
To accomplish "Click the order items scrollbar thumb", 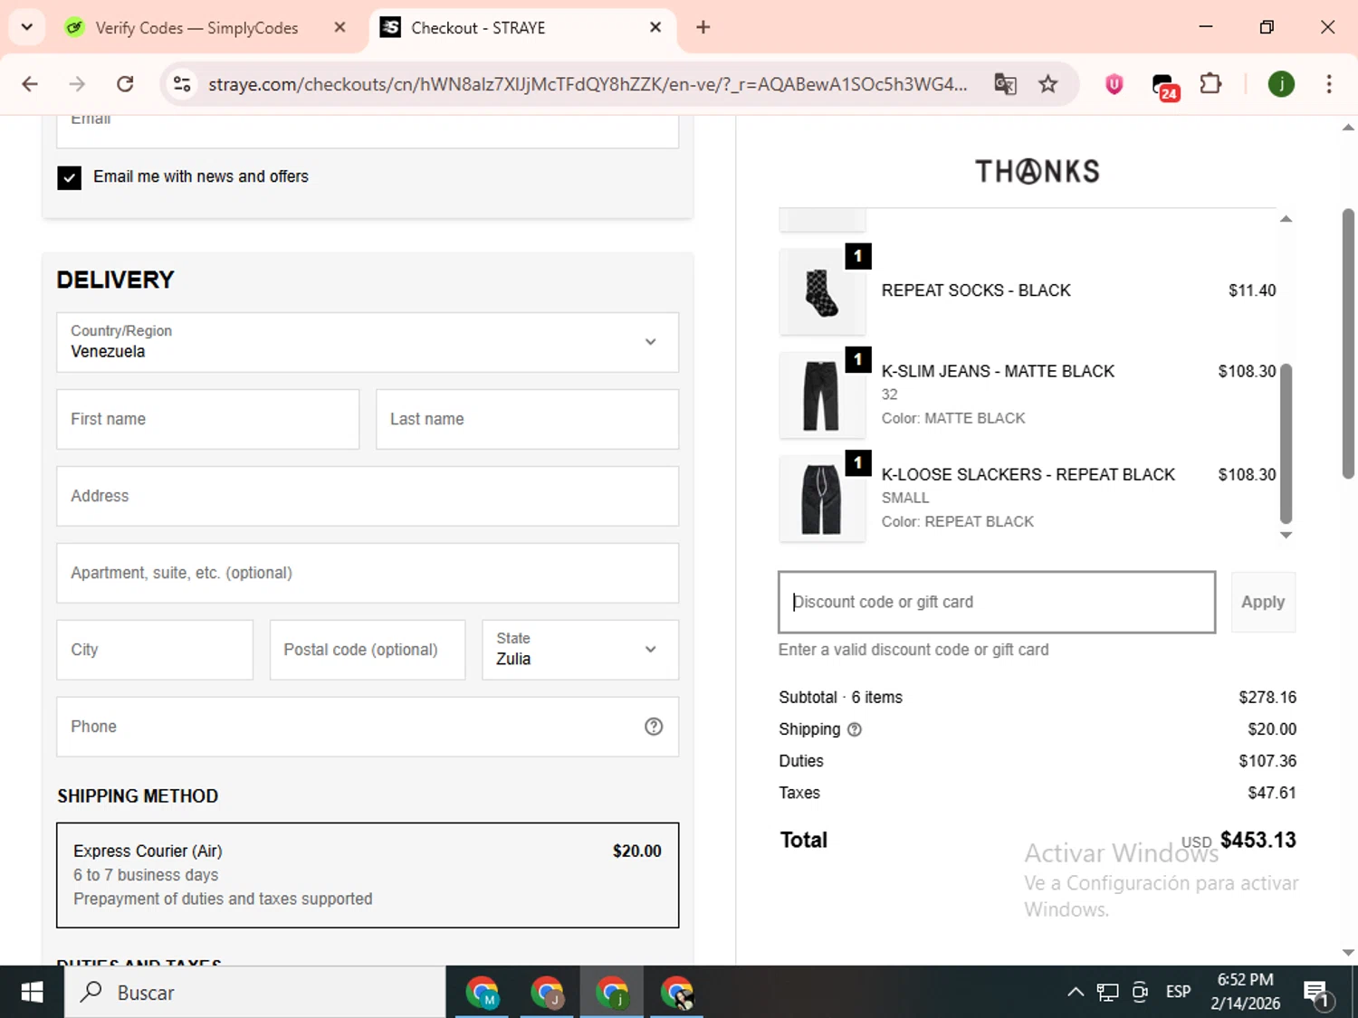I will point(1286,443).
